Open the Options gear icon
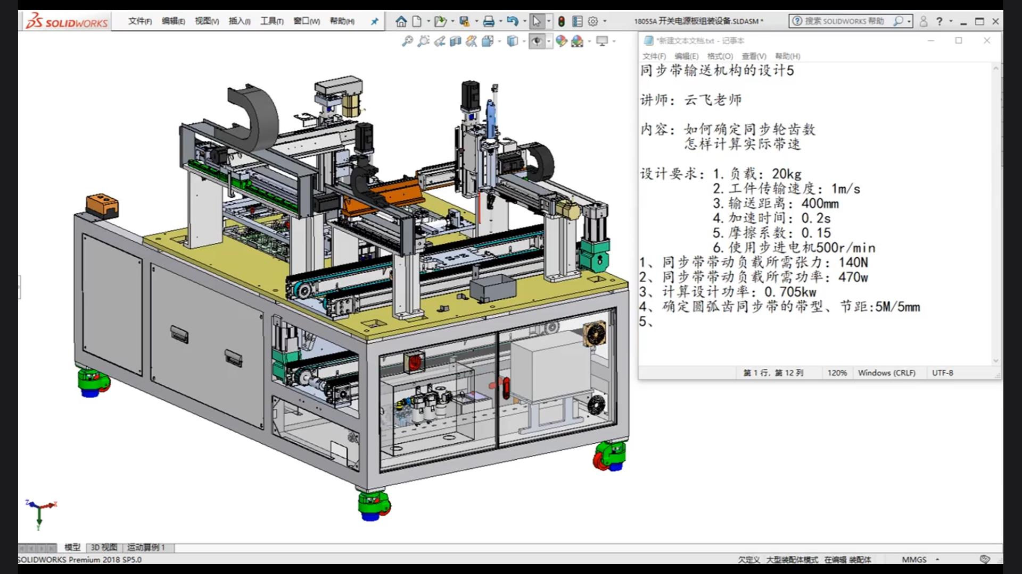Image resolution: width=1022 pixels, height=574 pixels. (x=593, y=21)
